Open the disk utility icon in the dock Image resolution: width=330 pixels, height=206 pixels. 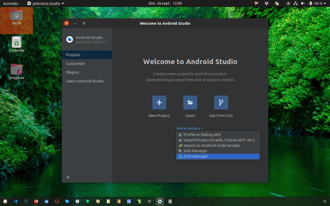tap(170, 201)
